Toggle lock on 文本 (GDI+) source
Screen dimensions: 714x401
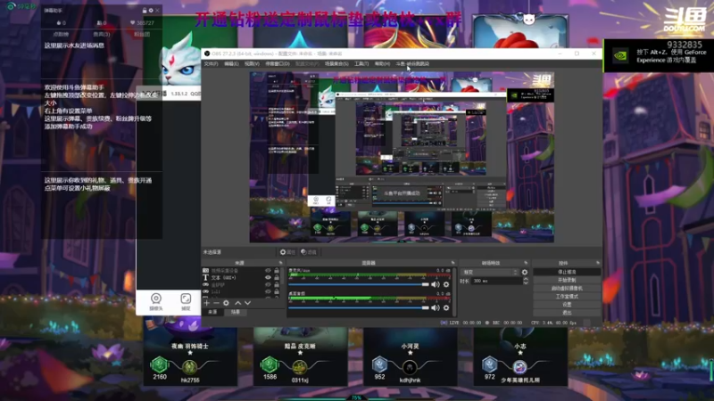pyautogui.click(x=277, y=277)
